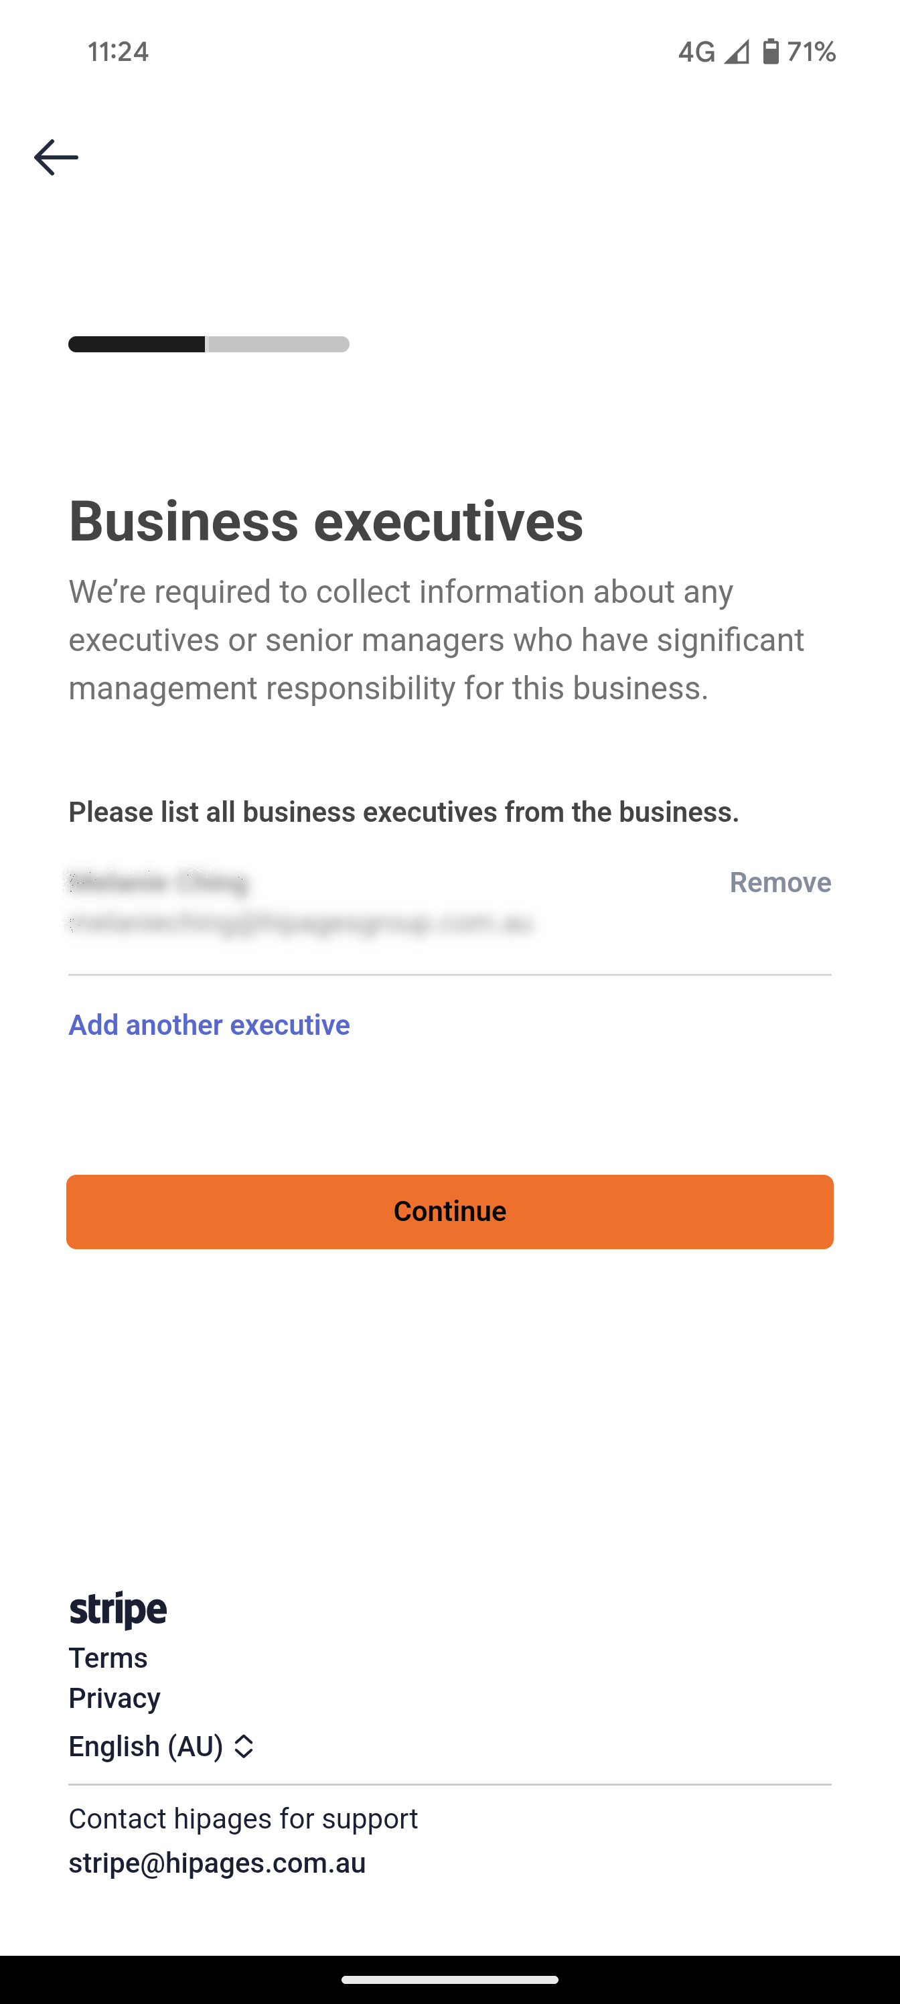Screen dimensions: 900x2004
Task: Tap the back arrow icon
Action: [x=56, y=157]
